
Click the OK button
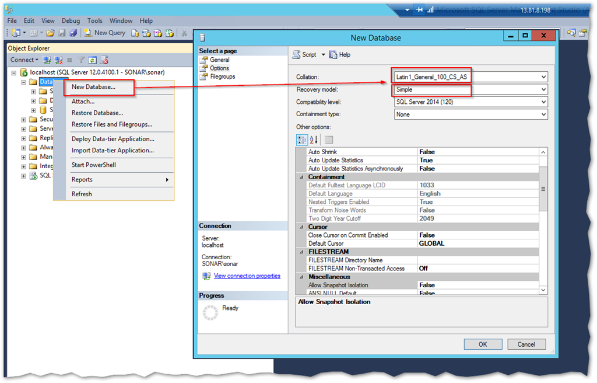point(482,344)
